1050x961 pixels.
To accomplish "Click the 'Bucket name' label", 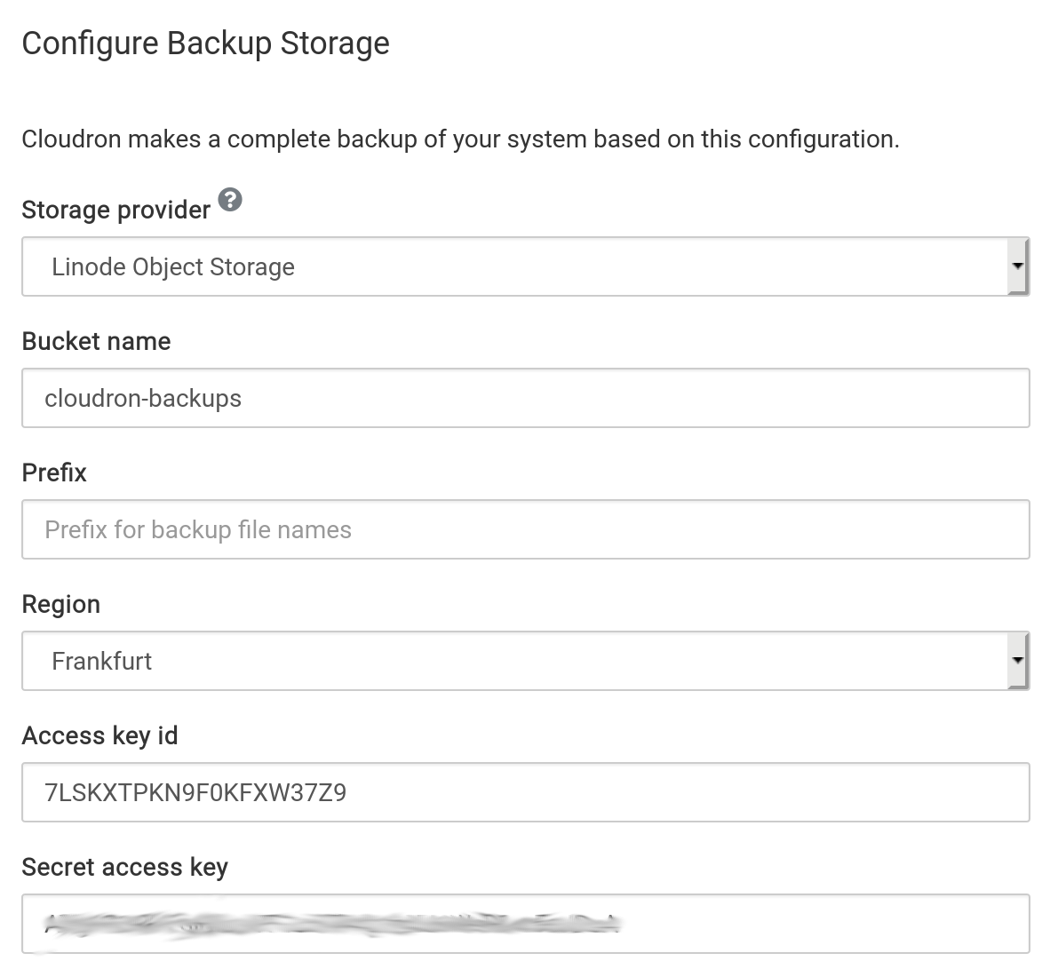I will 96,341.
